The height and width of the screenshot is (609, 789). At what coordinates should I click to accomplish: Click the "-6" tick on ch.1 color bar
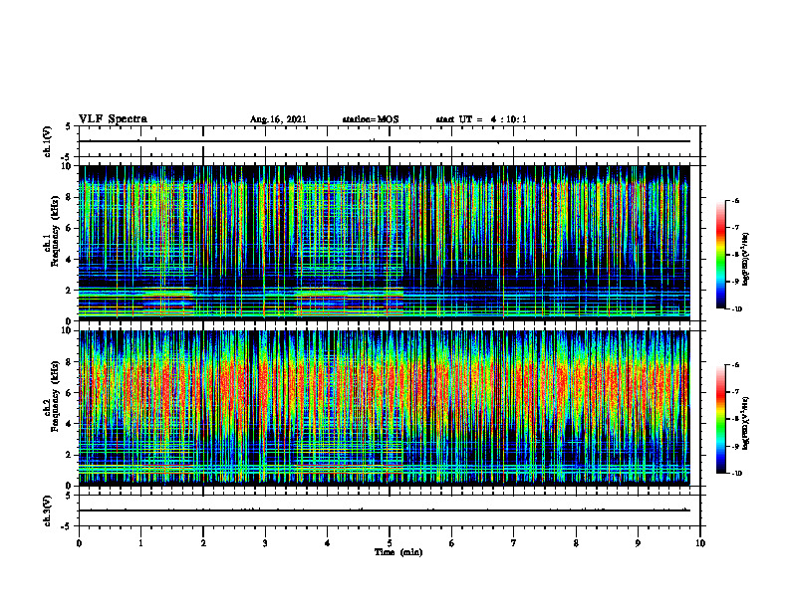[x=736, y=200]
